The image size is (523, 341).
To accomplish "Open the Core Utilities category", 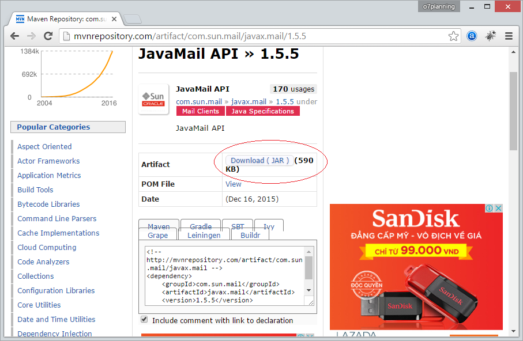I will 39,305.
